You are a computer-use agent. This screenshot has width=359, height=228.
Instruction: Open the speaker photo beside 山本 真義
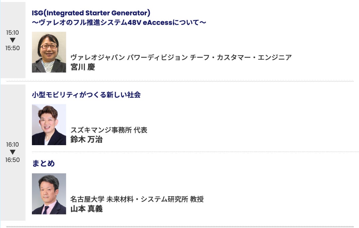pos(49,194)
